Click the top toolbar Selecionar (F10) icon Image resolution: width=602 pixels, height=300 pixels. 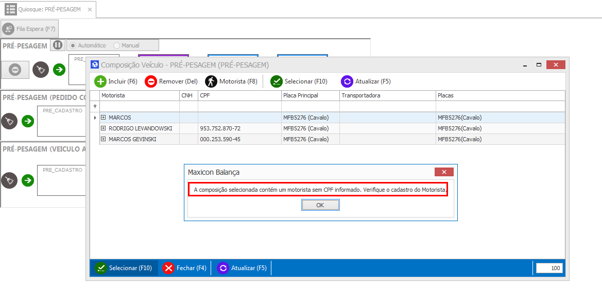277,81
